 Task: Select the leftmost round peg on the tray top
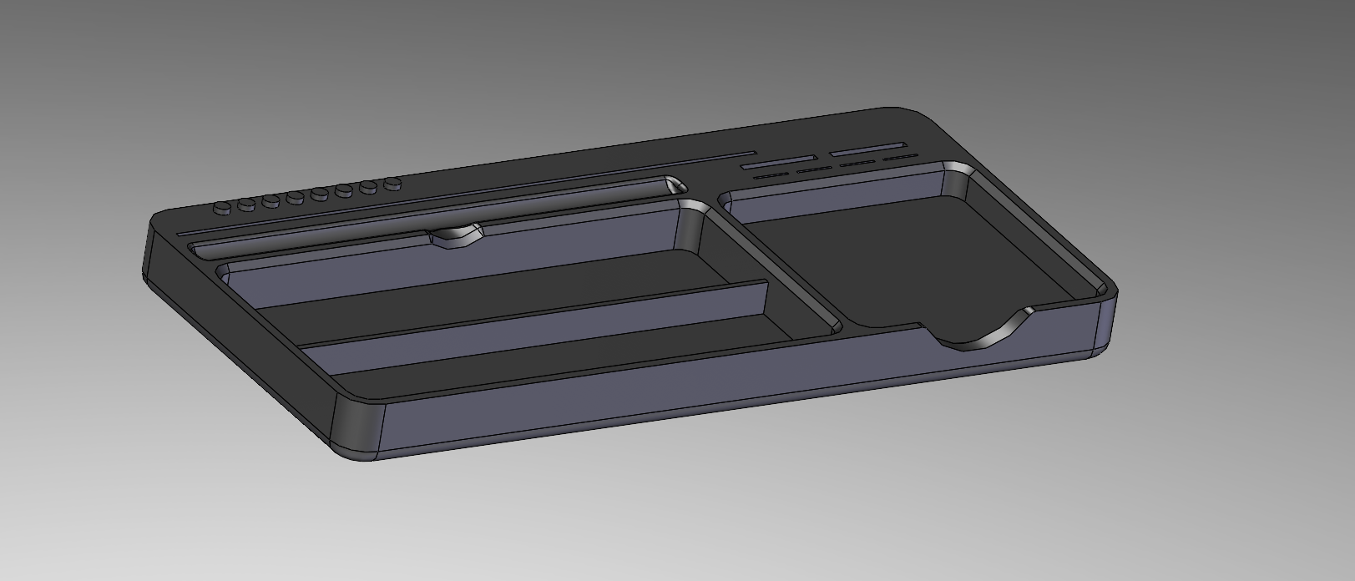point(223,207)
